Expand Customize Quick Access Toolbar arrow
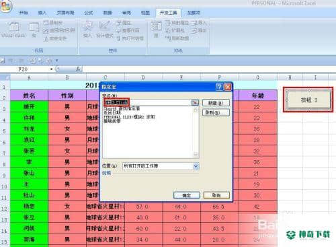The image size is (336, 247). click(57, 61)
